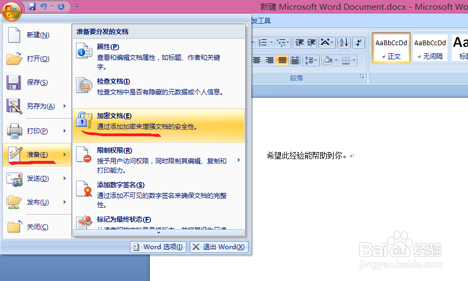
Task: Apply numbered list formatting
Action: (263, 43)
